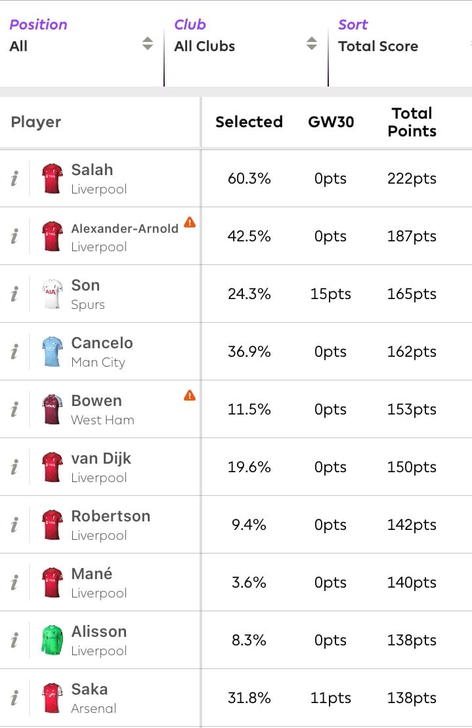
Task: Click Alexander-Arnold's orange warning icon
Action: coord(190,222)
